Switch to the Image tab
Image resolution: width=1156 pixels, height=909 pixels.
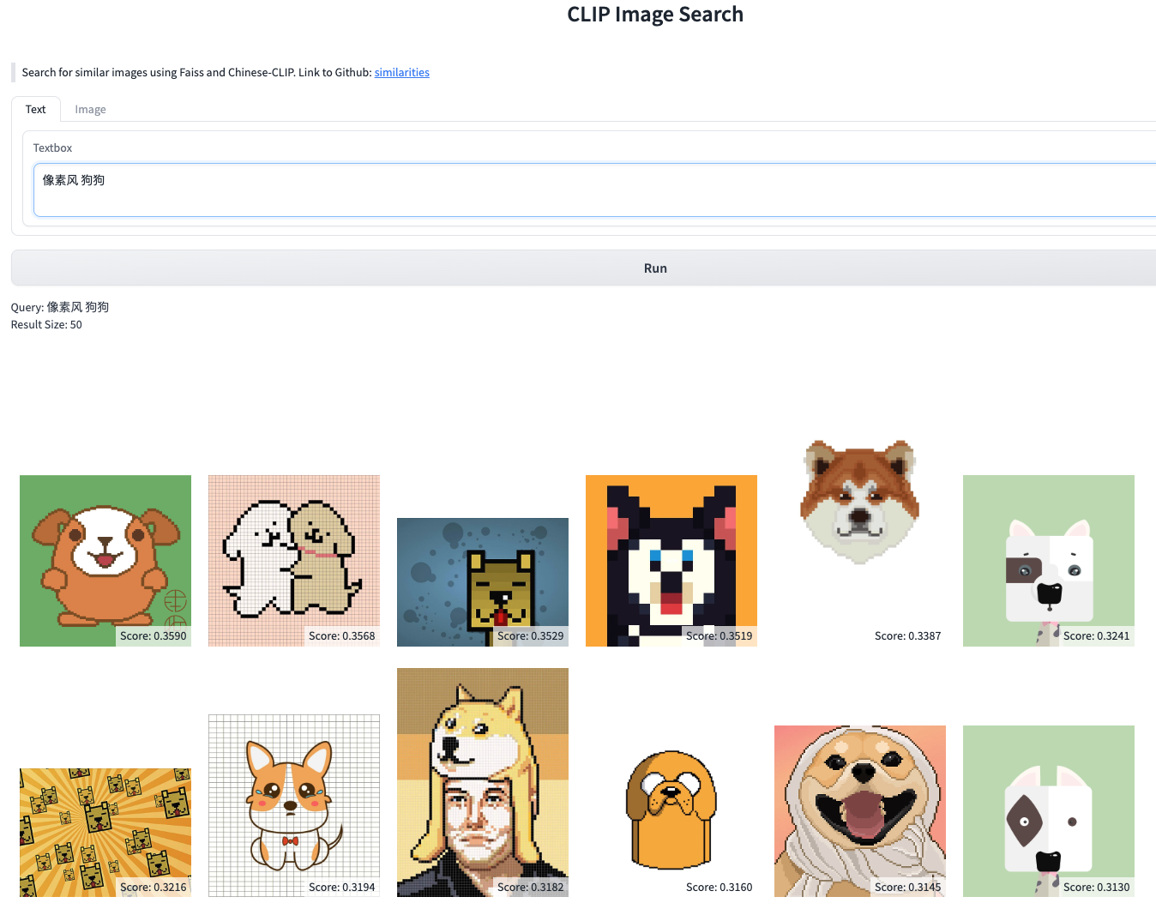90,110
